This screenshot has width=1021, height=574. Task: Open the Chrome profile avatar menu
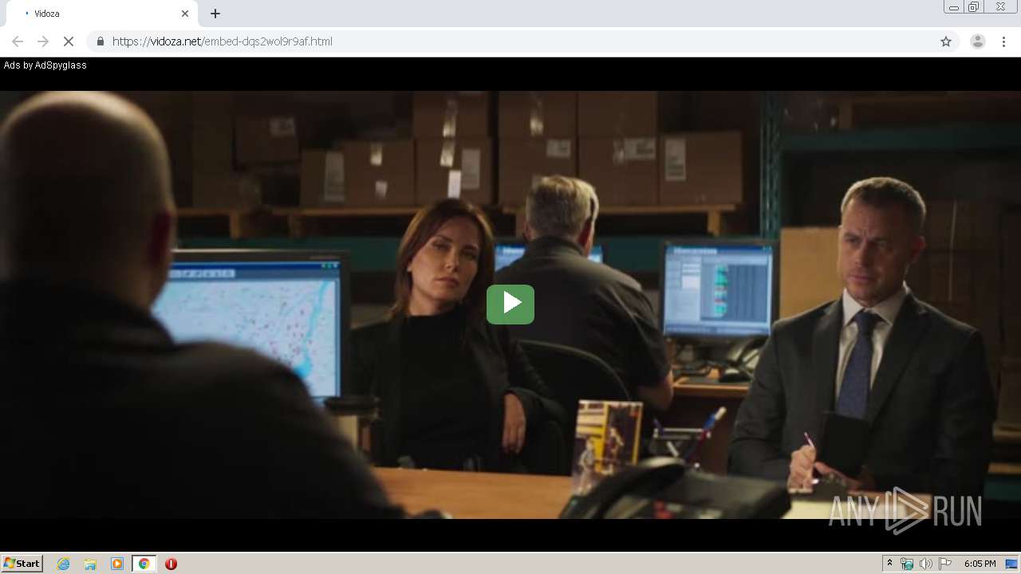(977, 41)
